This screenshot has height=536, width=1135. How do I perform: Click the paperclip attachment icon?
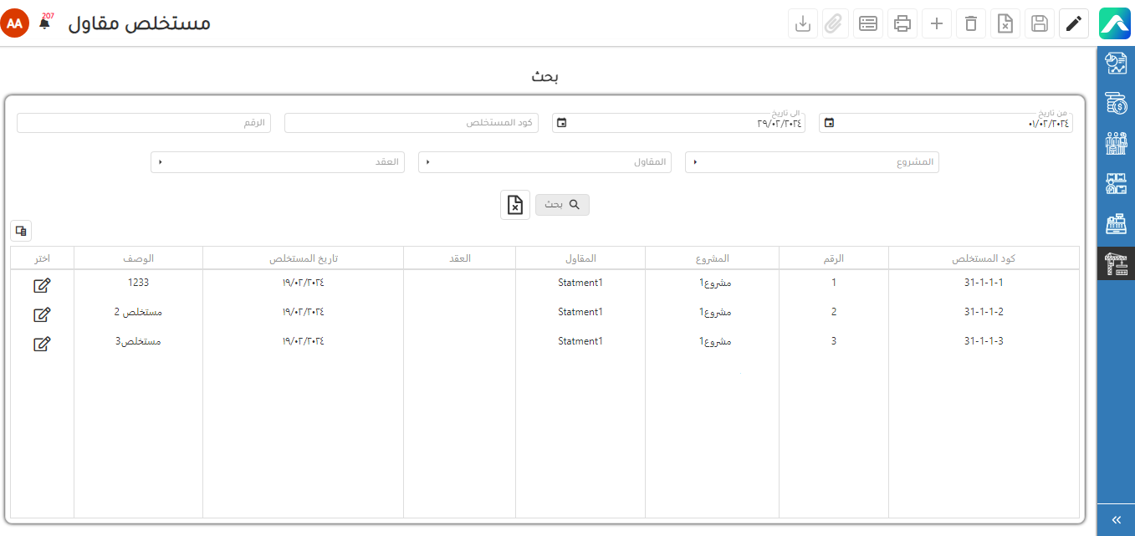pyautogui.click(x=834, y=23)
